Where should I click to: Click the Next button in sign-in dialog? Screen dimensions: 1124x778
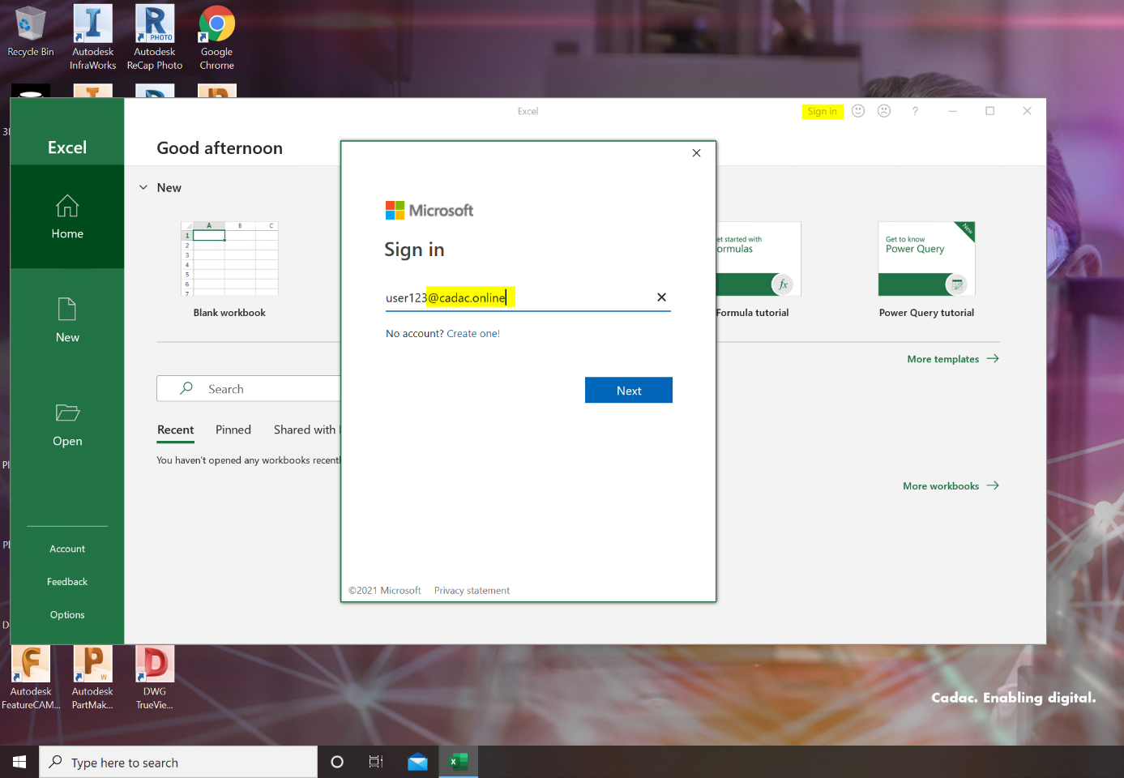pos(629,391)
